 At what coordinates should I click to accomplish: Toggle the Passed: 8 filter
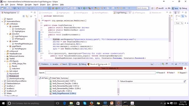[x=161, y=73]
